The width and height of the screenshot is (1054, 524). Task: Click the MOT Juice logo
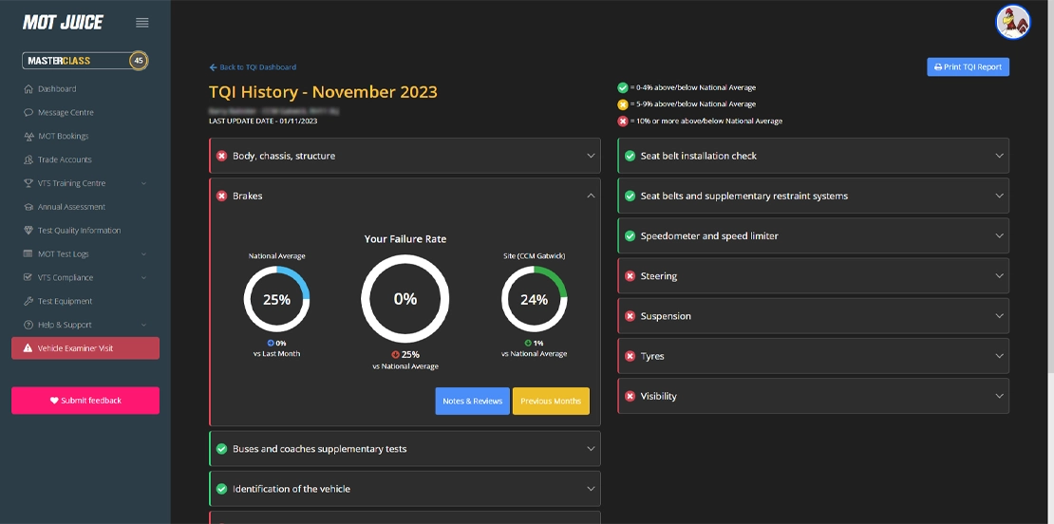[64, 23]
